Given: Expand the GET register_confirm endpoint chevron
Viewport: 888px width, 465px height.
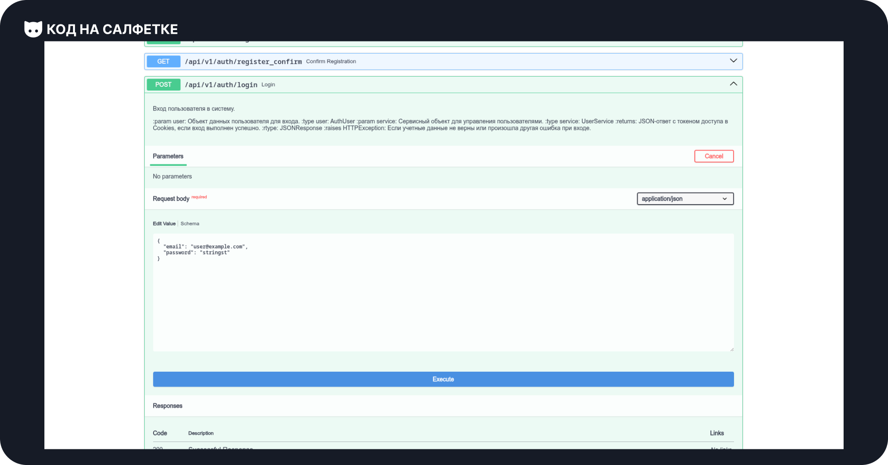Looking at the screenshot, I should click(x=733, y=61).
